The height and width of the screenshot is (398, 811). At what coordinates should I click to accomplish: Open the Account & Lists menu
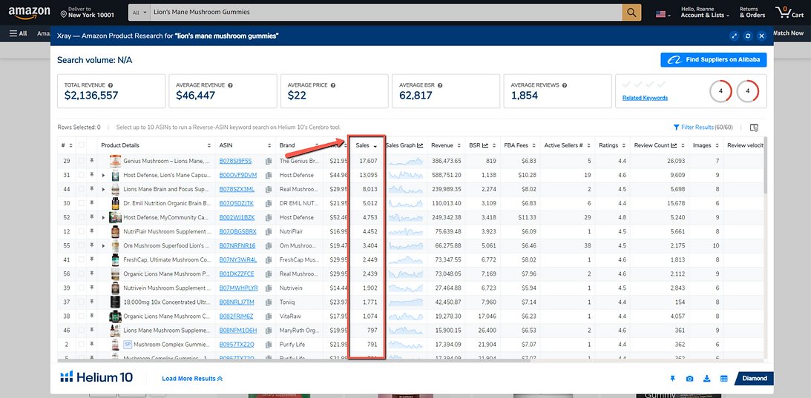click(706, 13)
